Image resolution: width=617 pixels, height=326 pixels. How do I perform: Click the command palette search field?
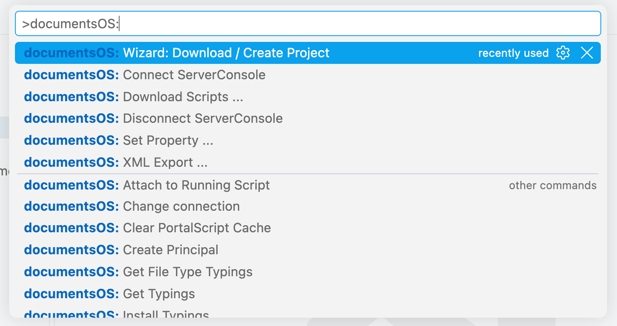[308, 24]
